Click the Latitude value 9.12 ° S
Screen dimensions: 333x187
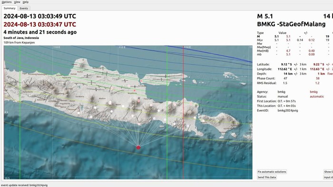[286, 64]
